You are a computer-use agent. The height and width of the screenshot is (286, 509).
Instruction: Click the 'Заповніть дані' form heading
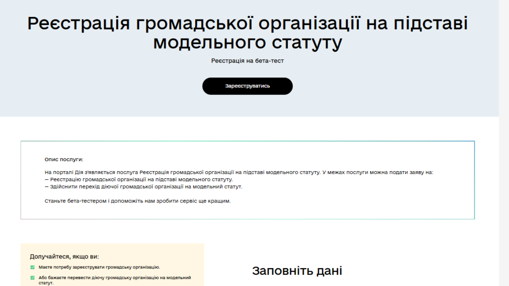point(297,271)
